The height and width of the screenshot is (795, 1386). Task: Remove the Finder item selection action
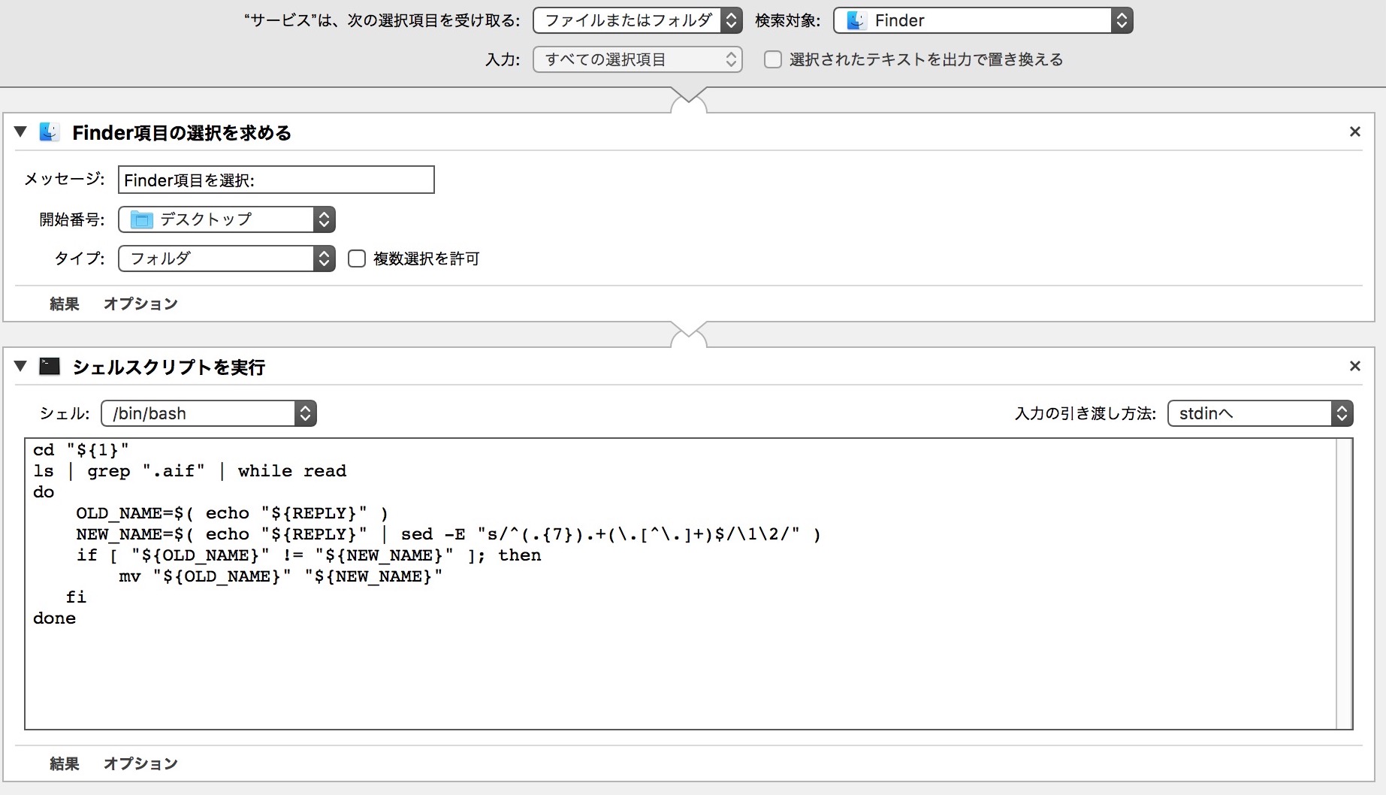coord(1354,132)
